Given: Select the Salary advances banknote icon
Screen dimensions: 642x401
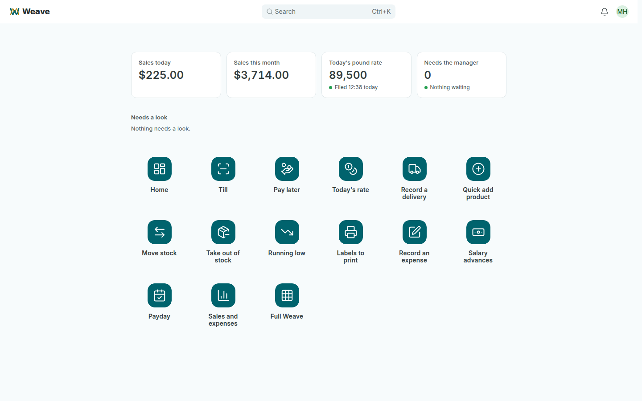Looking at the screenshot, I should (478, 232).
